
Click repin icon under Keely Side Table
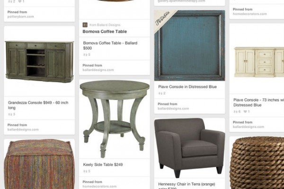pyautogui.click(x=85, y=171)
